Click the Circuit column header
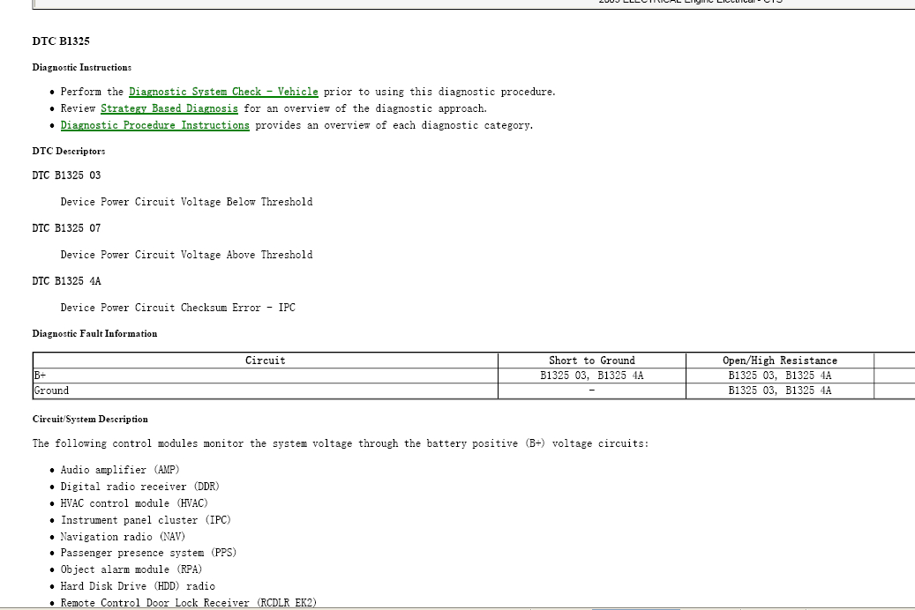915x610 pixels. pyautogui.click(x=266, y=361)
